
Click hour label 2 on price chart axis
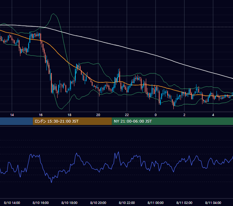click(184, 115)
